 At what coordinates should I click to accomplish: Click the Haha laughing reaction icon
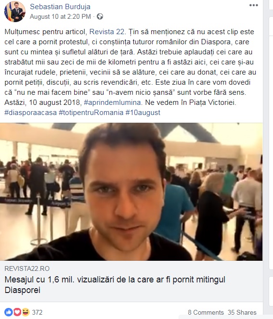click(x=26, y=312)
